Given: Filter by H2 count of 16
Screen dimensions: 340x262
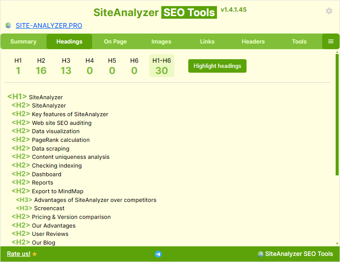Looking at the screenshot, I should 41,66.
